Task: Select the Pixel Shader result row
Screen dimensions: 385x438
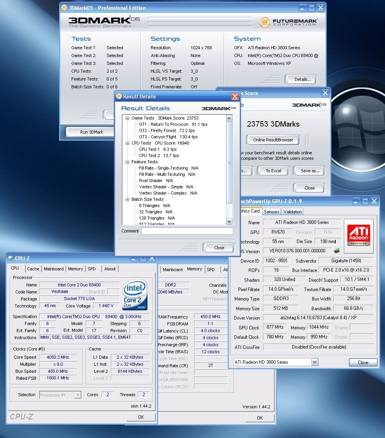Action: [x=156, y=181]
